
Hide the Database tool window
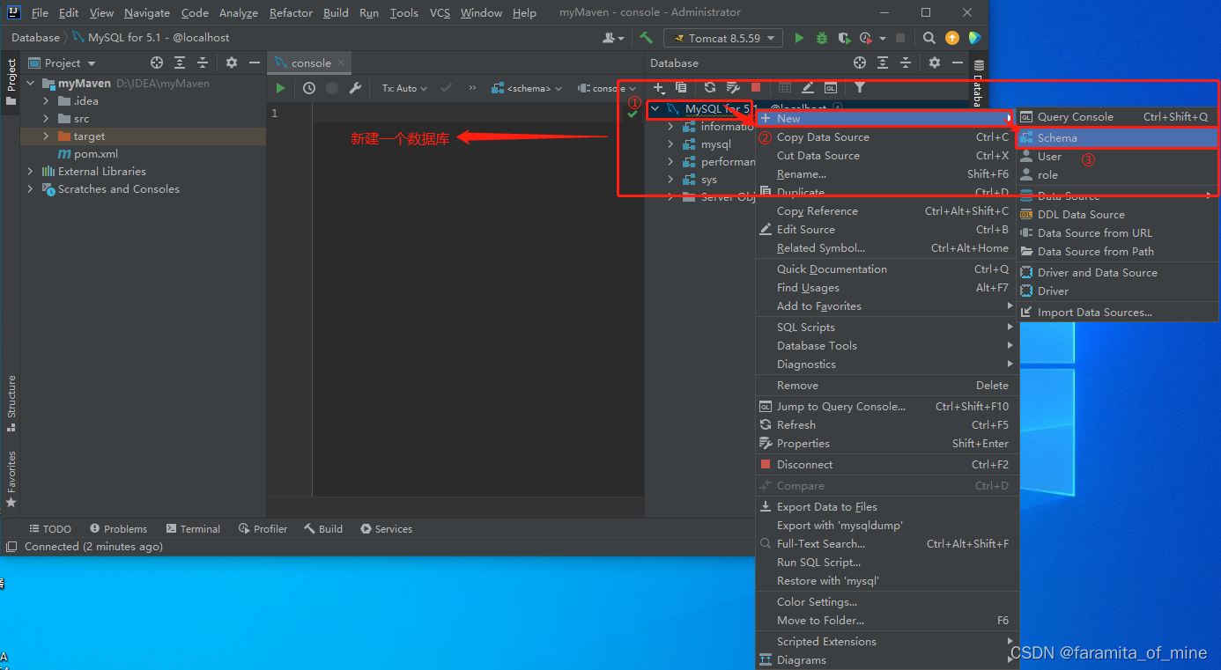click(x=958, y=63)
